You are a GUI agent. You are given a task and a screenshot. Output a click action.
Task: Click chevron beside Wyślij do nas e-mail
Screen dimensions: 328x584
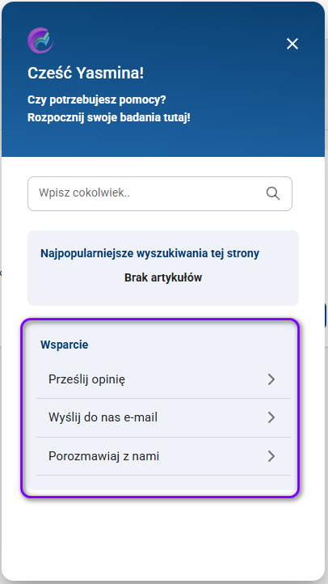point(271,417)
